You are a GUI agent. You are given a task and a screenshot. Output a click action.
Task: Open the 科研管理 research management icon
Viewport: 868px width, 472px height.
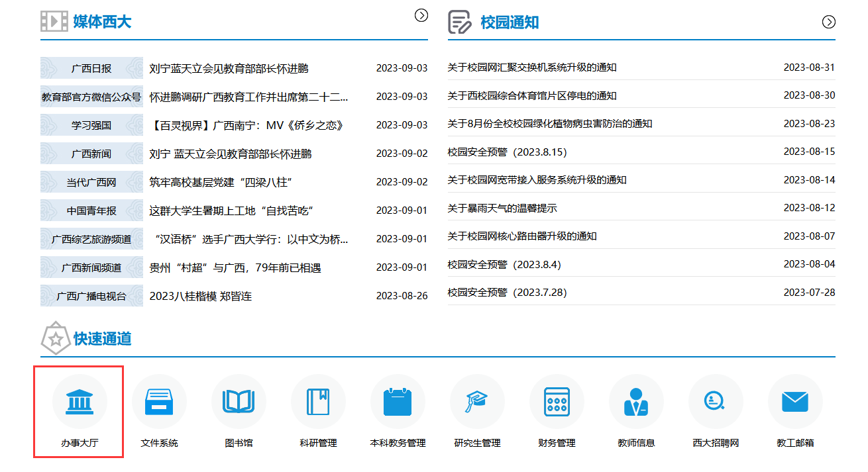(318, 402)
